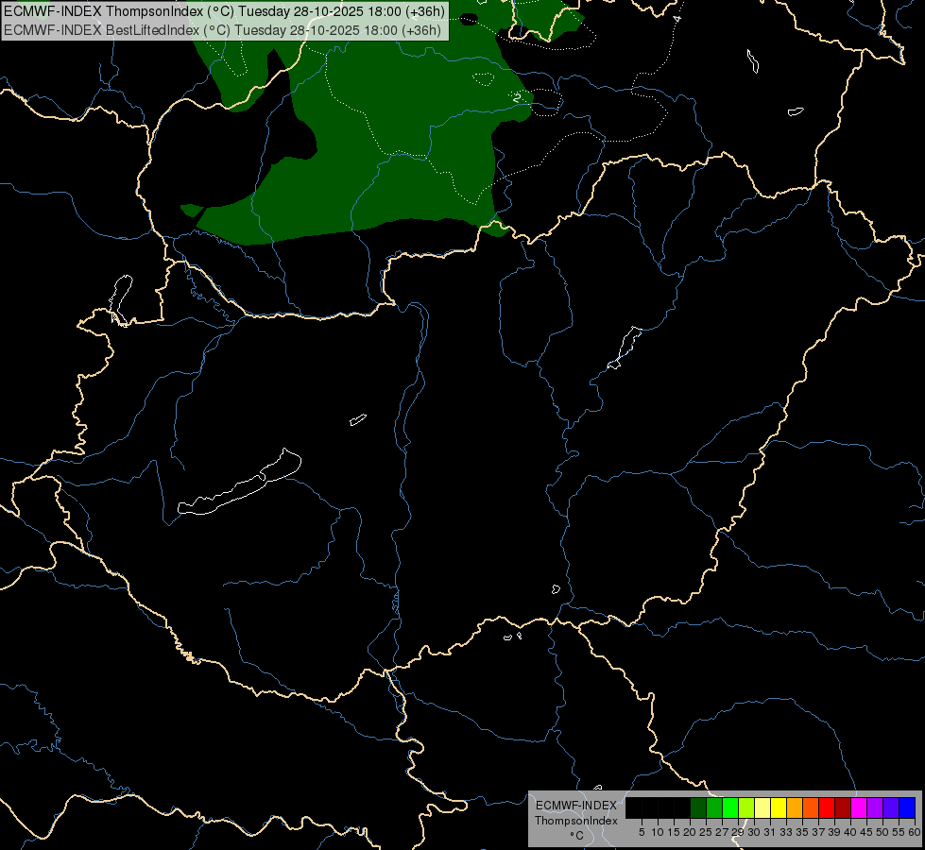Click the large elongated lake outline
The image size is (925, 850).
[x=239, y=484]
